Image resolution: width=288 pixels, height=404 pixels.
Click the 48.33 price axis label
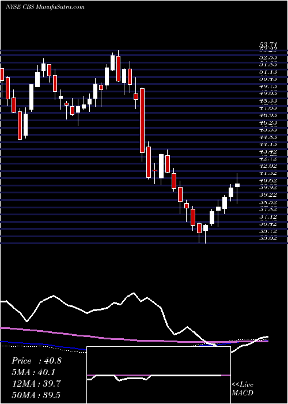pyautogui.click(x=268, y=101)
